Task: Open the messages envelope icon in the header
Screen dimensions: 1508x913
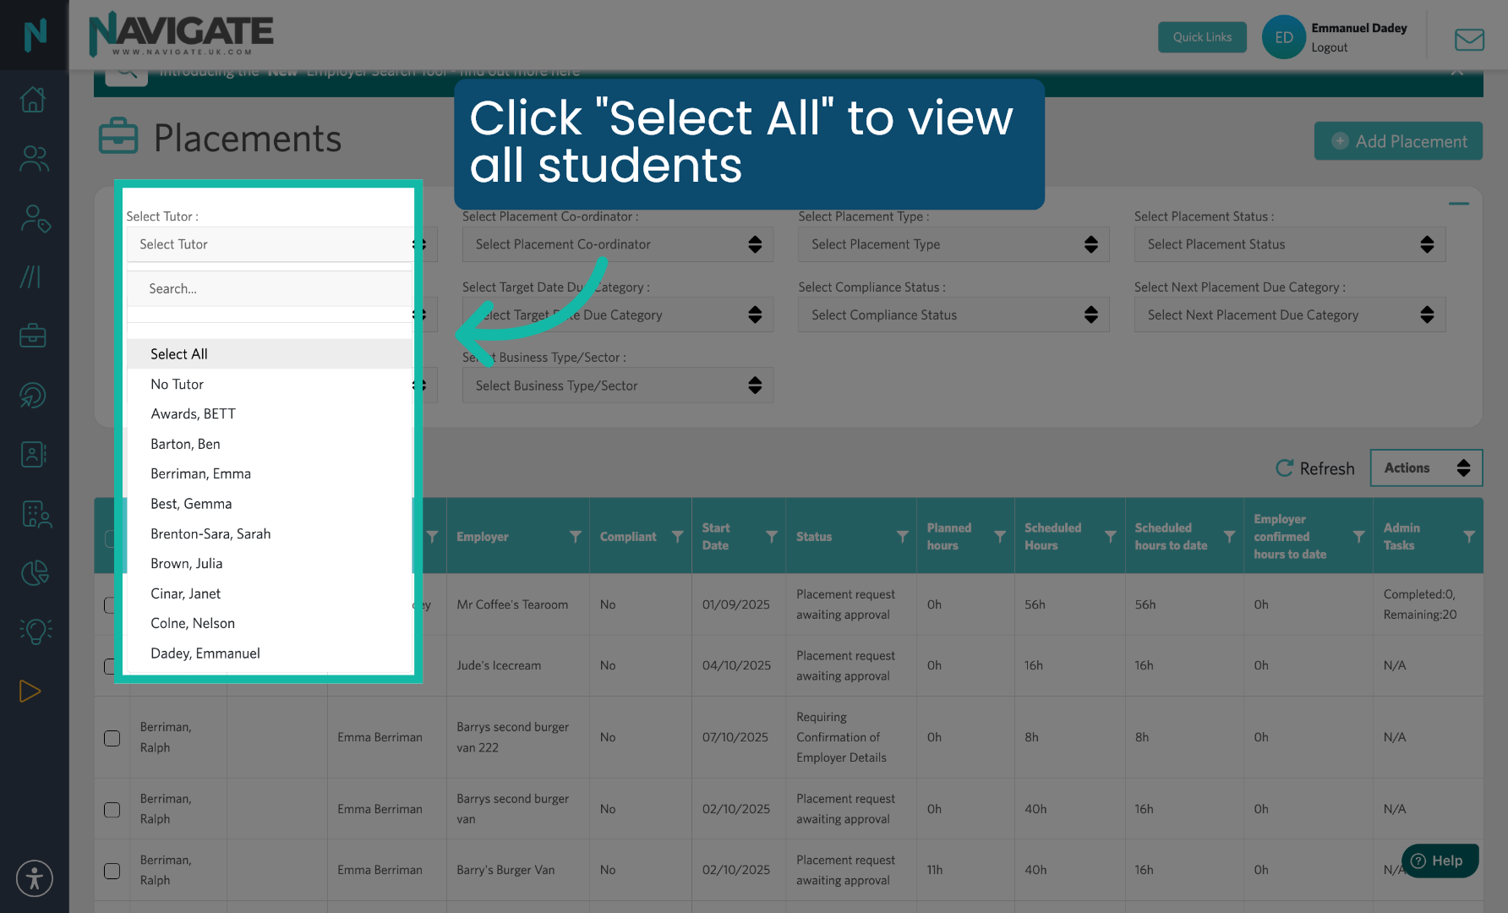Action: click(1469, 39)
